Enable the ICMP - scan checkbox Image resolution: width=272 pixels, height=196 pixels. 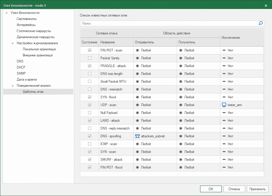(x=90, y=144)
